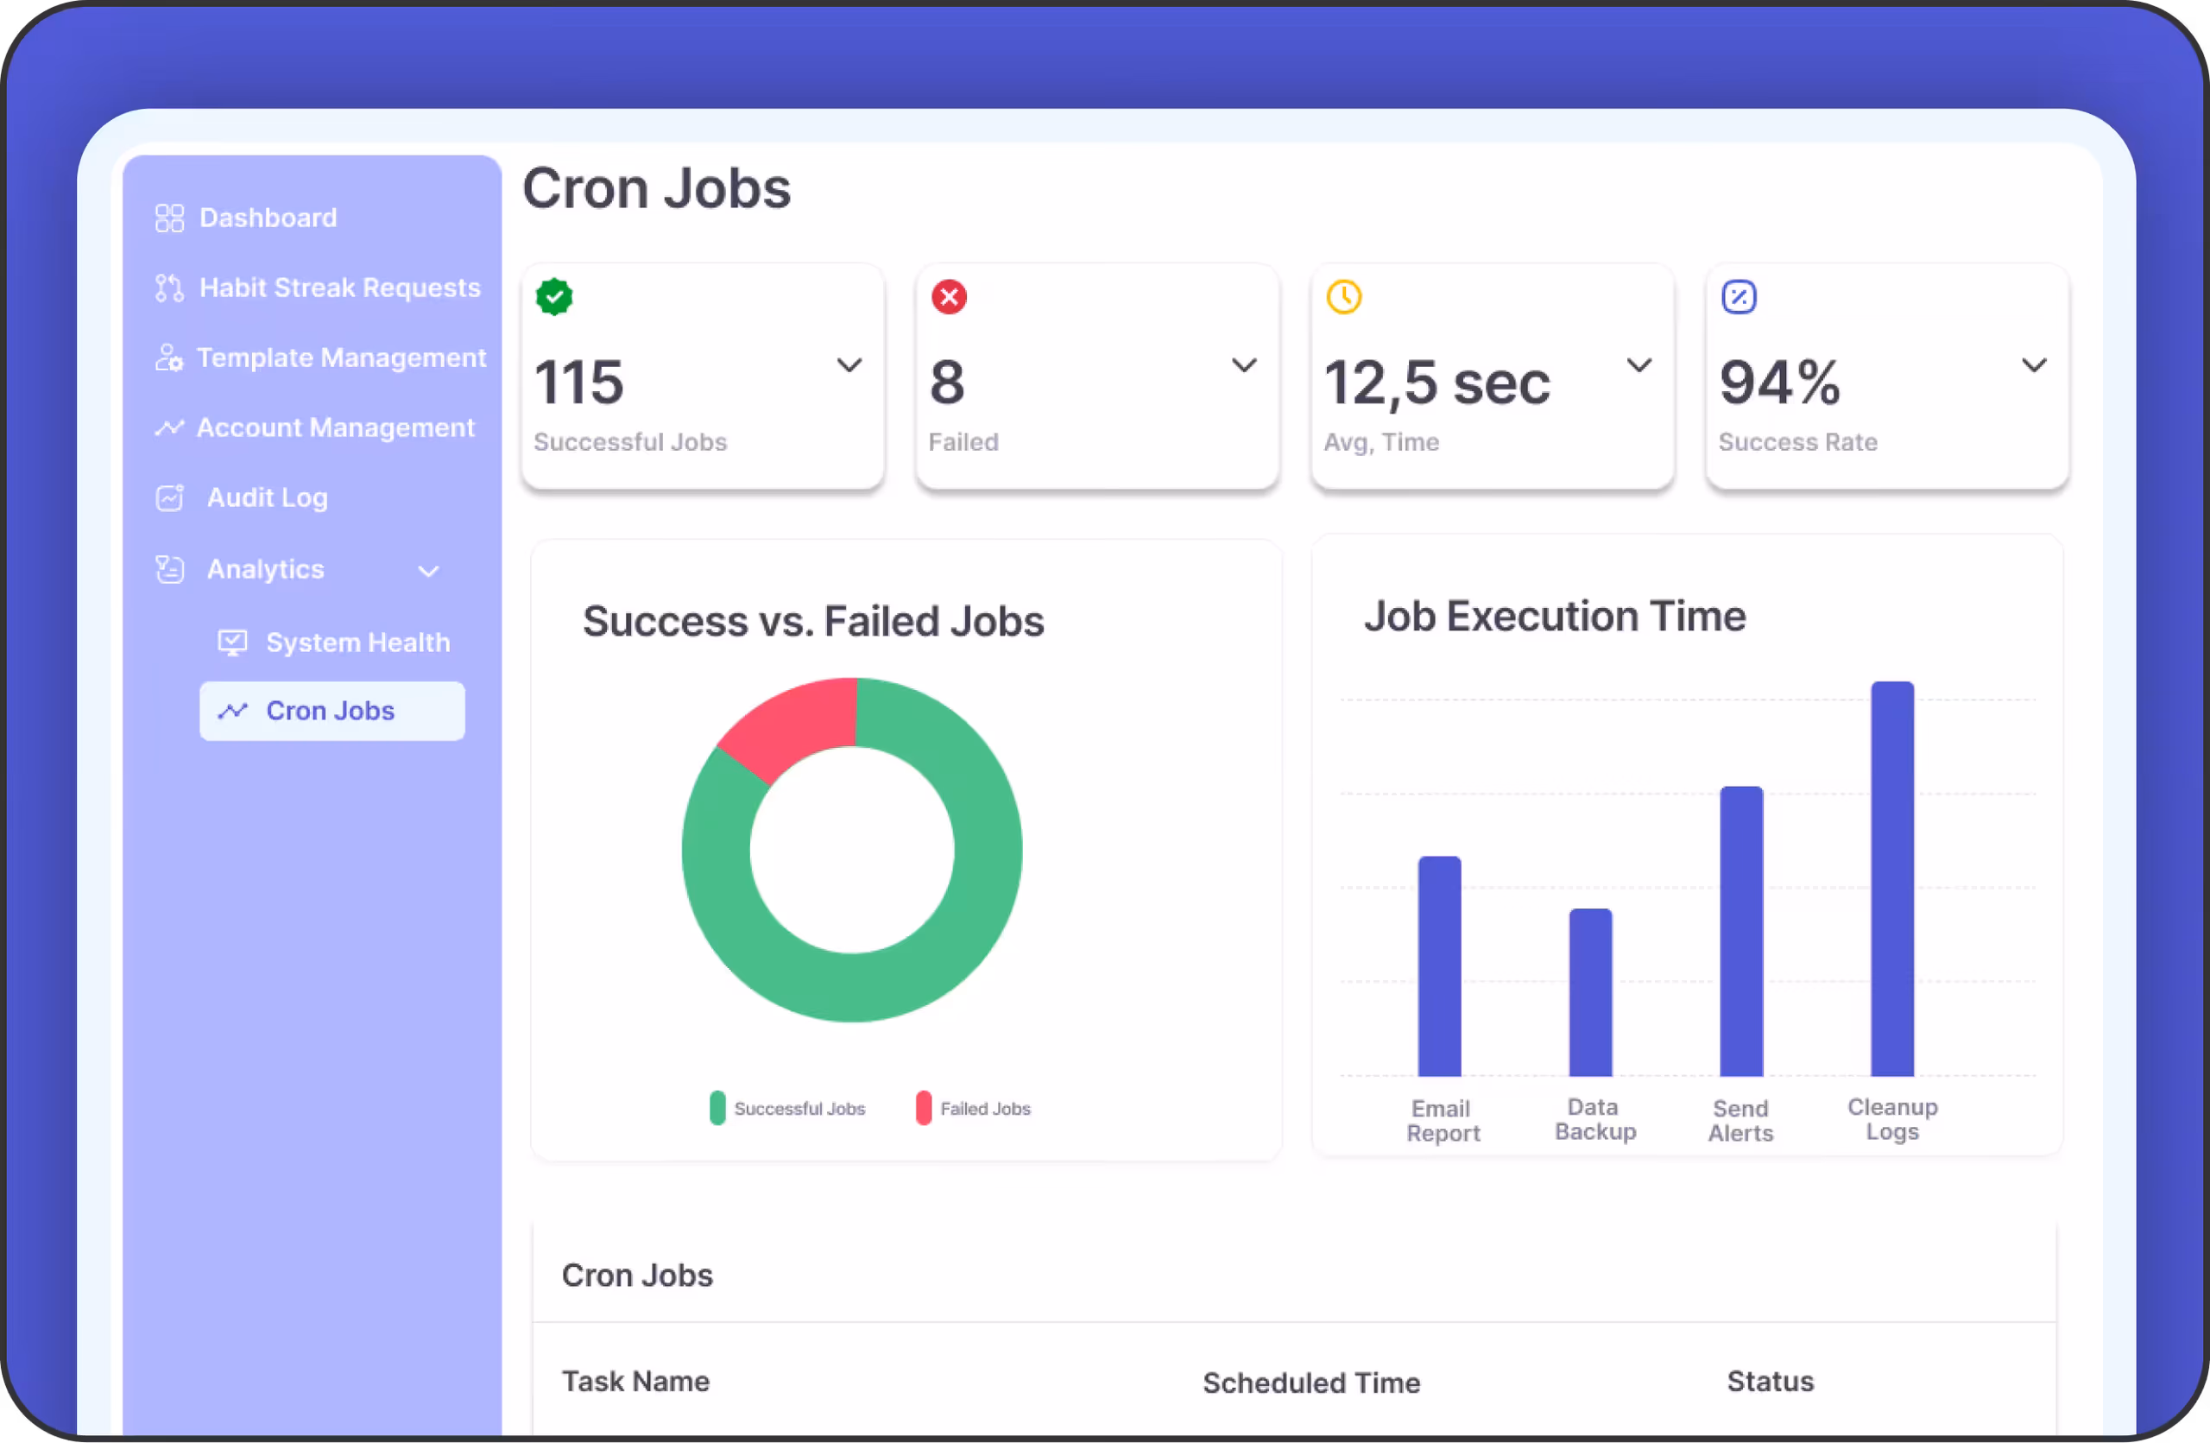Click the Email Report bar
The image size is (2210, 1443).
coord(1439,966)
